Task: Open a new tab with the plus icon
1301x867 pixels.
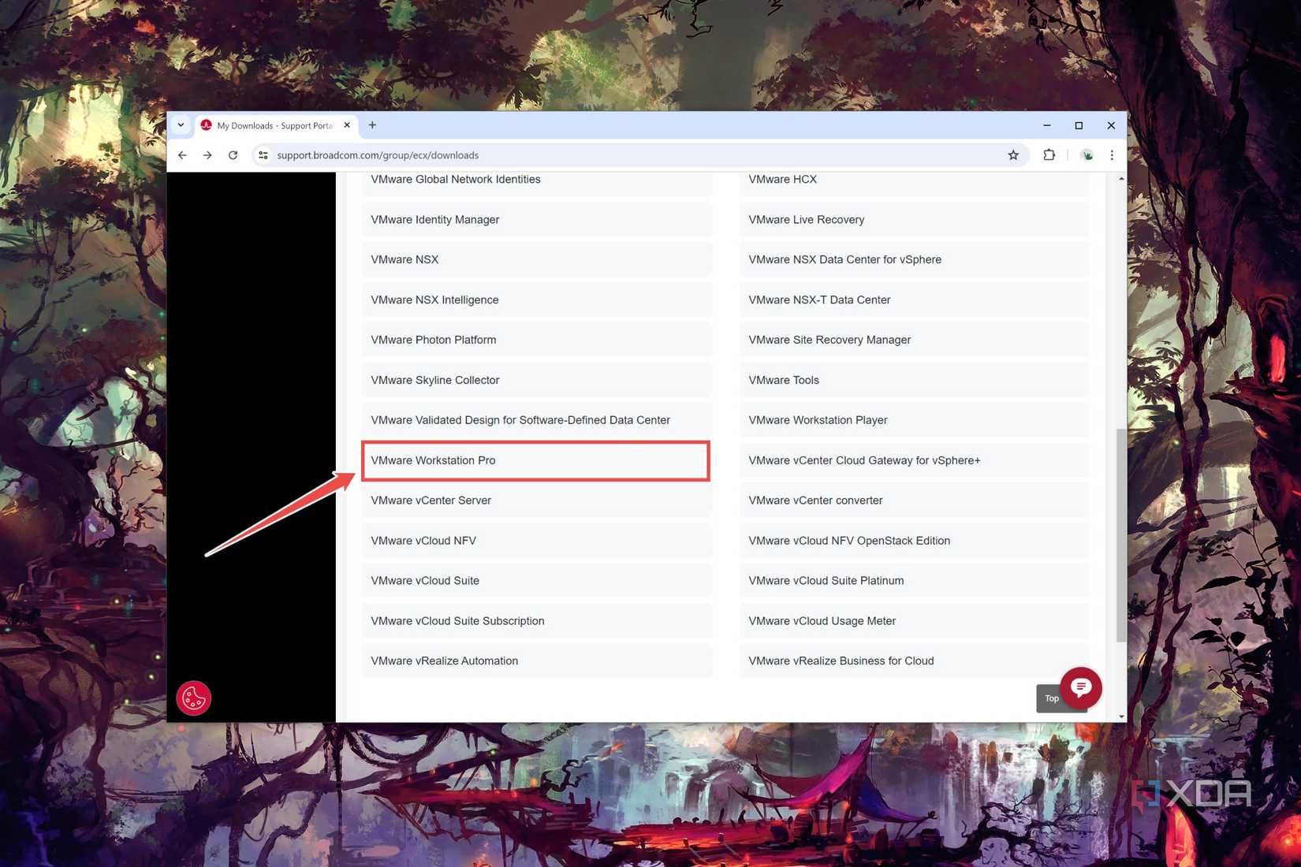Action: [x=372, y=125]
